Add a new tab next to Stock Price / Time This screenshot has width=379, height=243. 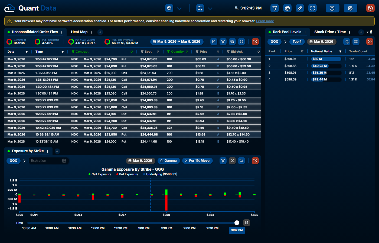tap(361, 32)
